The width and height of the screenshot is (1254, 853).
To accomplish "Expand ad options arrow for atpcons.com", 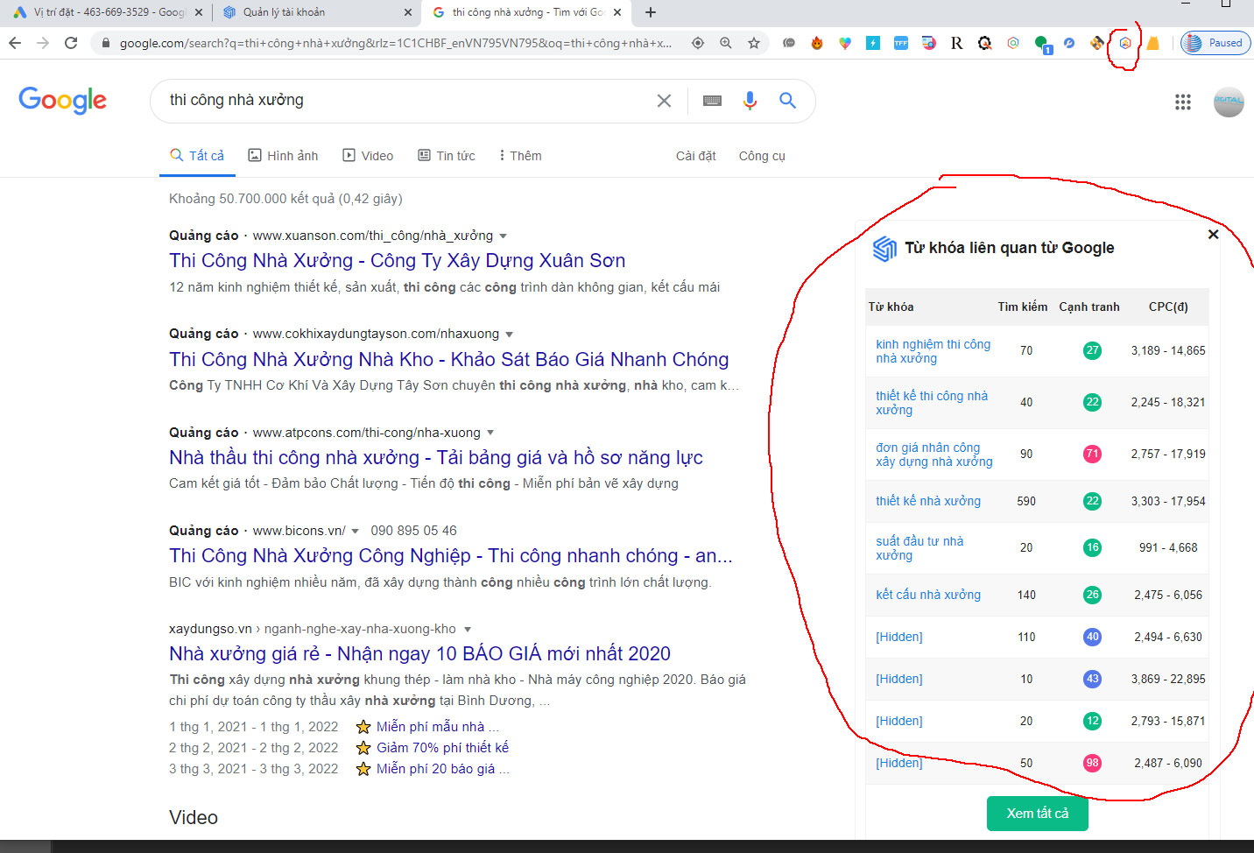I will 490,433.
